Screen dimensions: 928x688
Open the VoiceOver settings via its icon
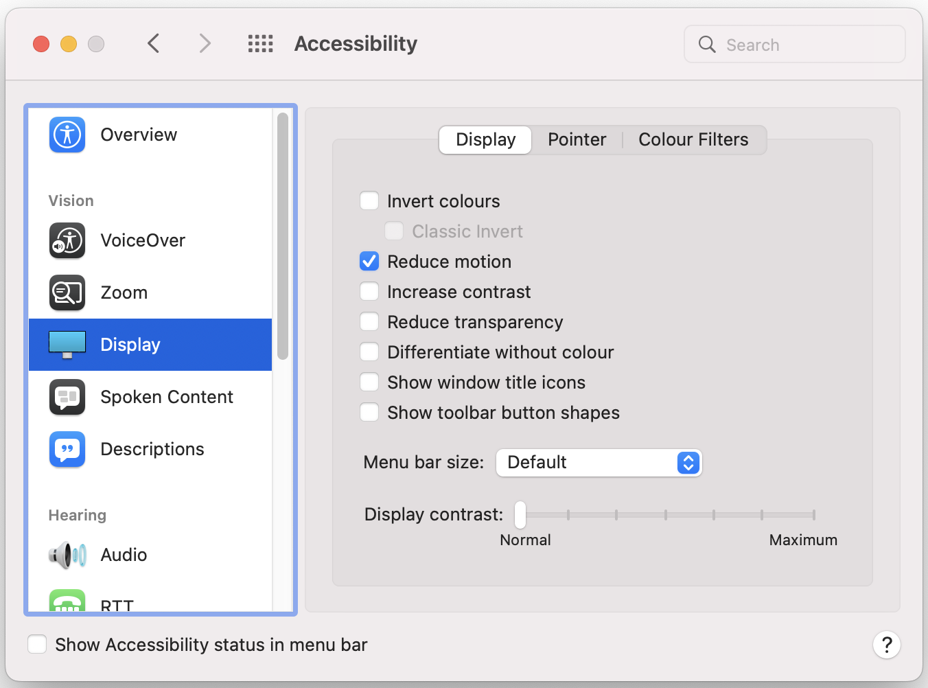67,240
